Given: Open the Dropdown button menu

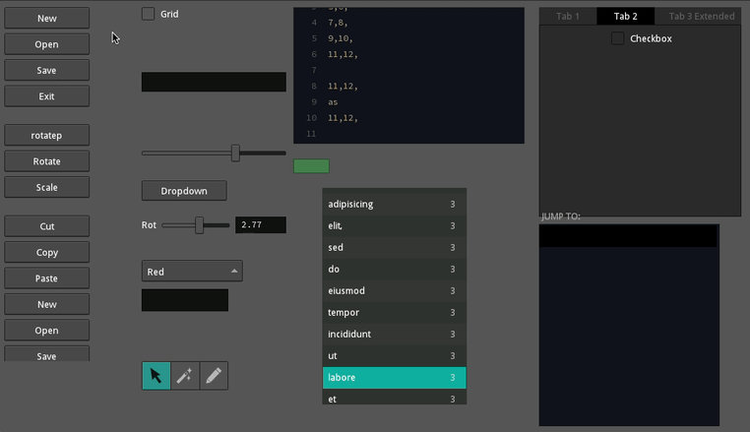Looking at the screenshot, I should 184,190.
